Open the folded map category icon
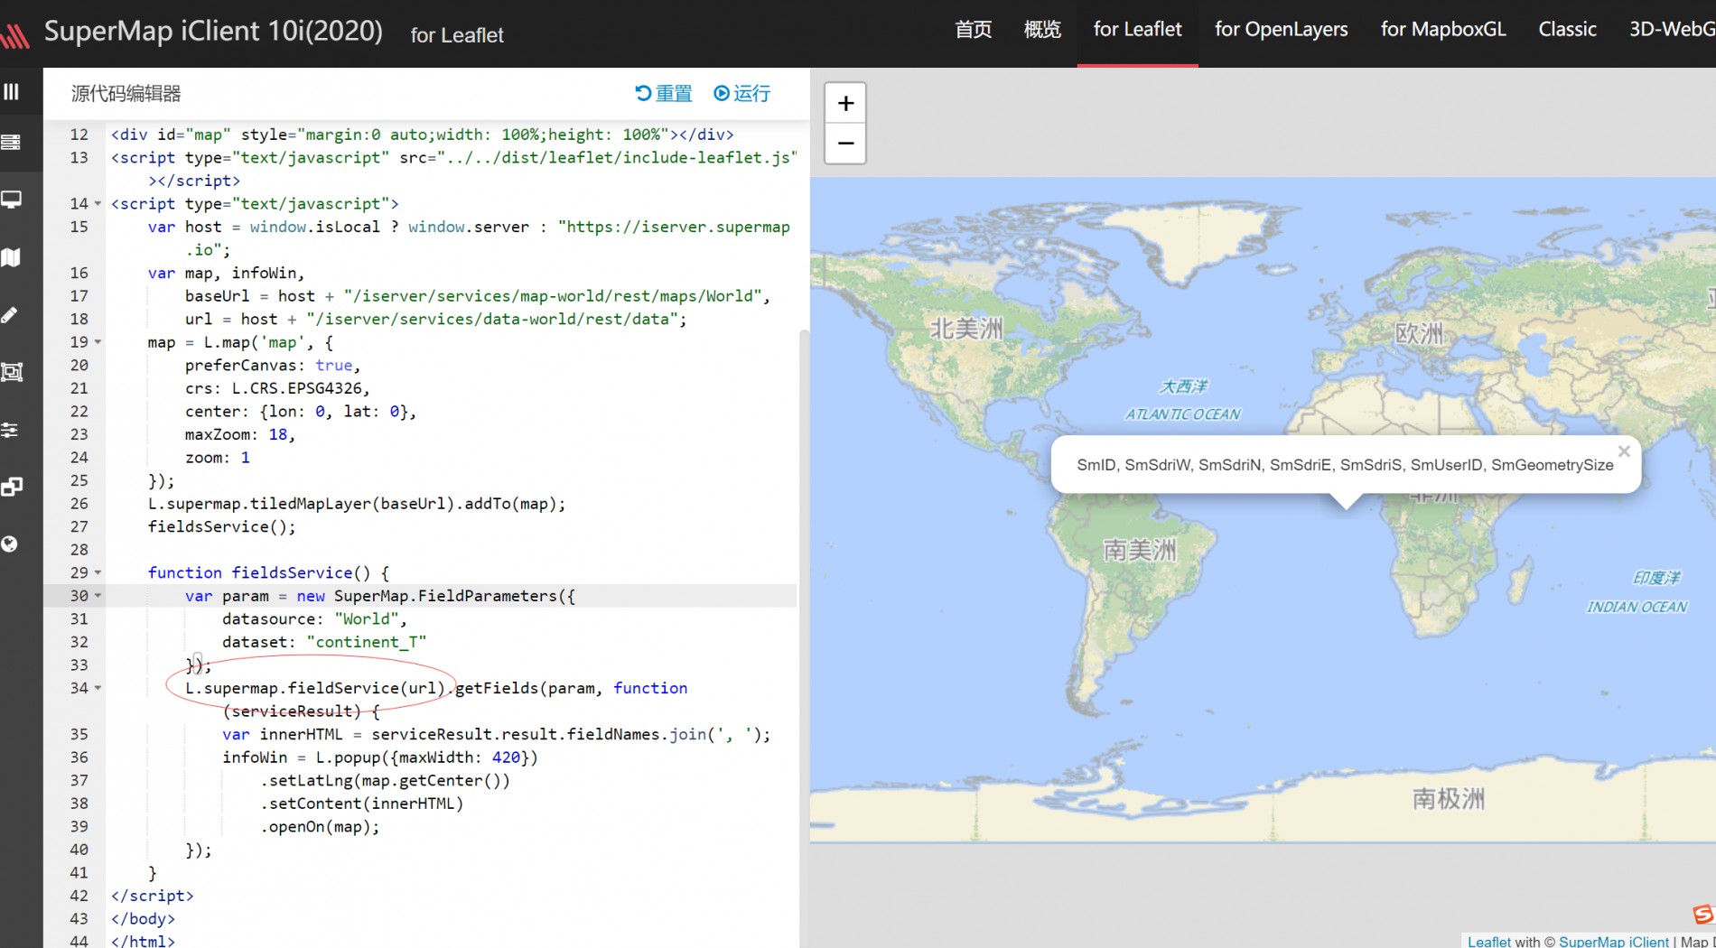This screenshot has height=948, width=1716. point(11,257)
